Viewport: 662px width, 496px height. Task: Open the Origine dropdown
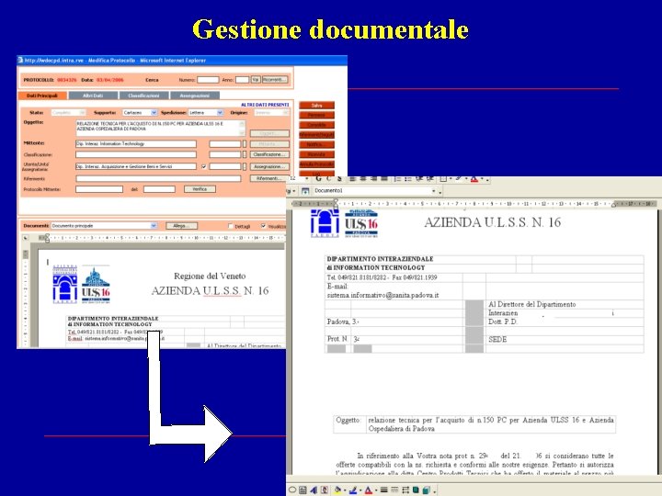pyautogui.click(x=271, y=113)
